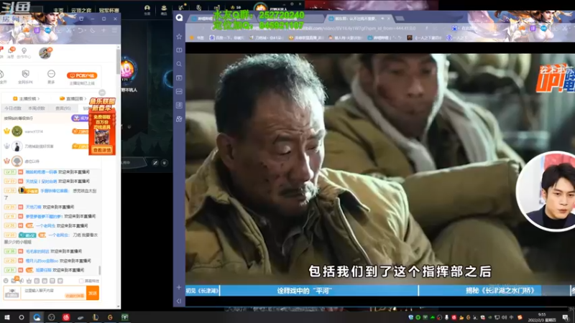Click the fan badge icon left of chat input
Image resolution: width=575 pixels, height=323 pixels.
point(11,293)
